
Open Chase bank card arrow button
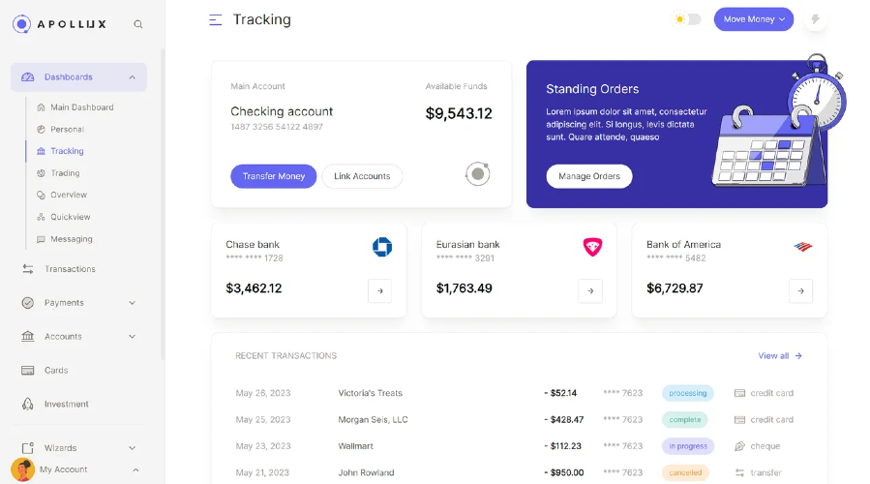click(380, 290)
